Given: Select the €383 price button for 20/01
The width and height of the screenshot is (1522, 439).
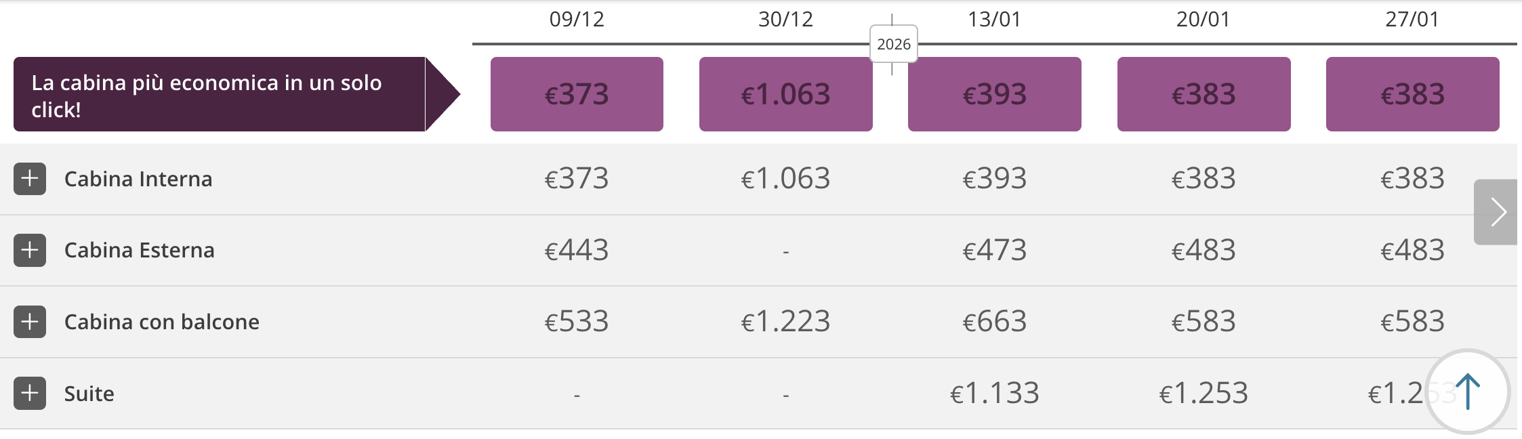Looking at the screenshot, I should point(1204,93).
